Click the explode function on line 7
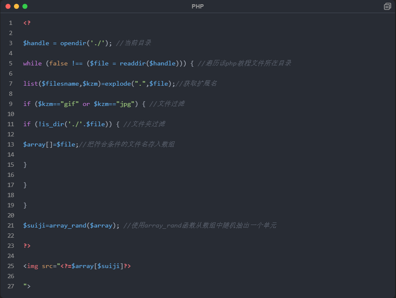 (x=117, y=84)
